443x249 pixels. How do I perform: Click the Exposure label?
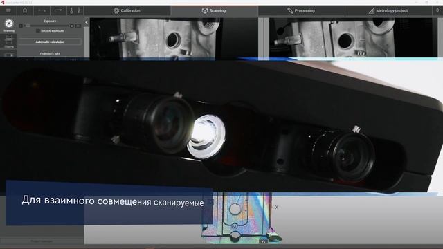(50, 21)
